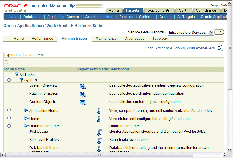This screenshot has width=233, height=158.
Task: Click Administer icon for Site Level Profiles
Action: [99, 141]
